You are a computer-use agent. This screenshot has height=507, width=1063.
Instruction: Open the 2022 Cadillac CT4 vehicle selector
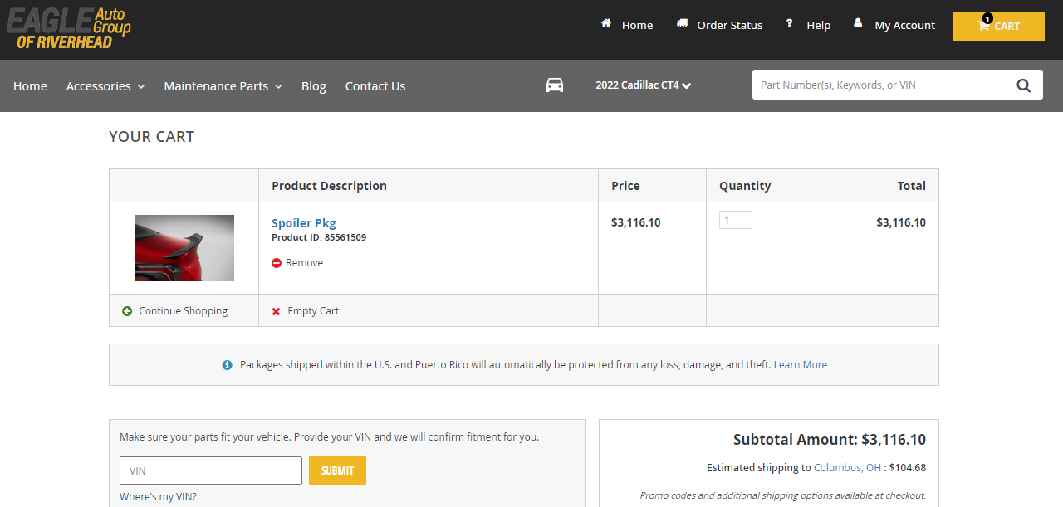643,85
